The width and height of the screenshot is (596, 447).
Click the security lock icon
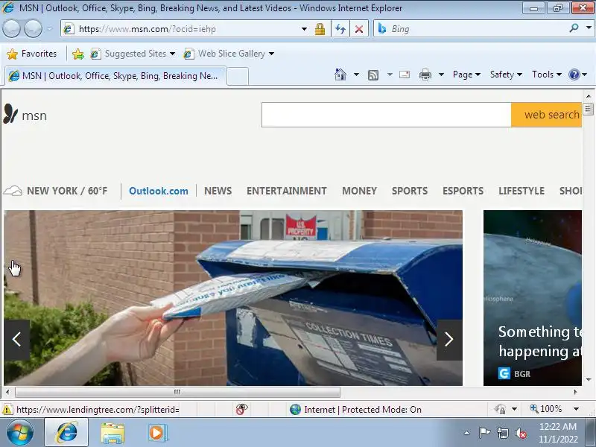pos(320,29)
